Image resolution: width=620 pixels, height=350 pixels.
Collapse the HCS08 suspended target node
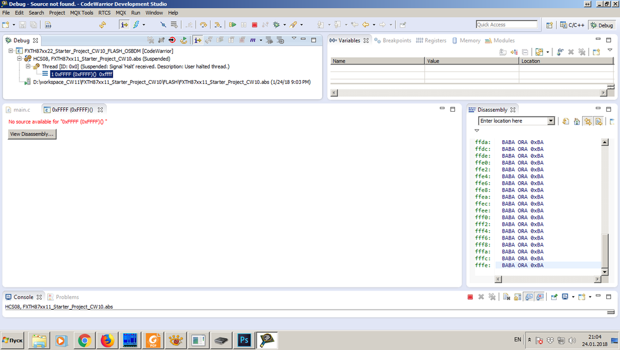[x=19, y=58]
